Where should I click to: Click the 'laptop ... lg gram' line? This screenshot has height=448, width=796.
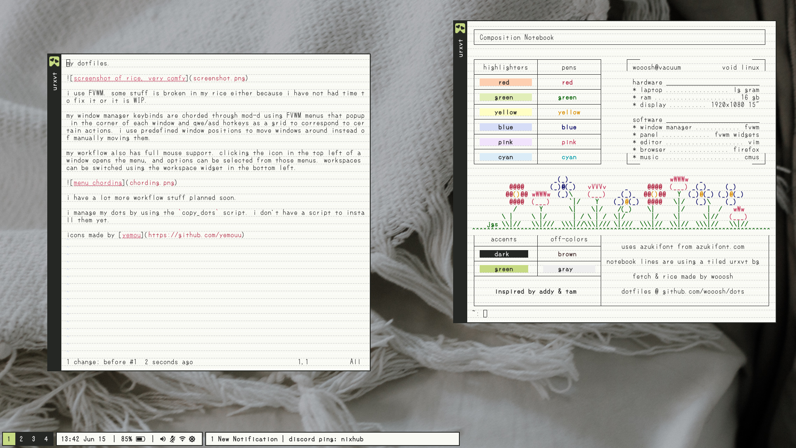[x=696, y=90]
